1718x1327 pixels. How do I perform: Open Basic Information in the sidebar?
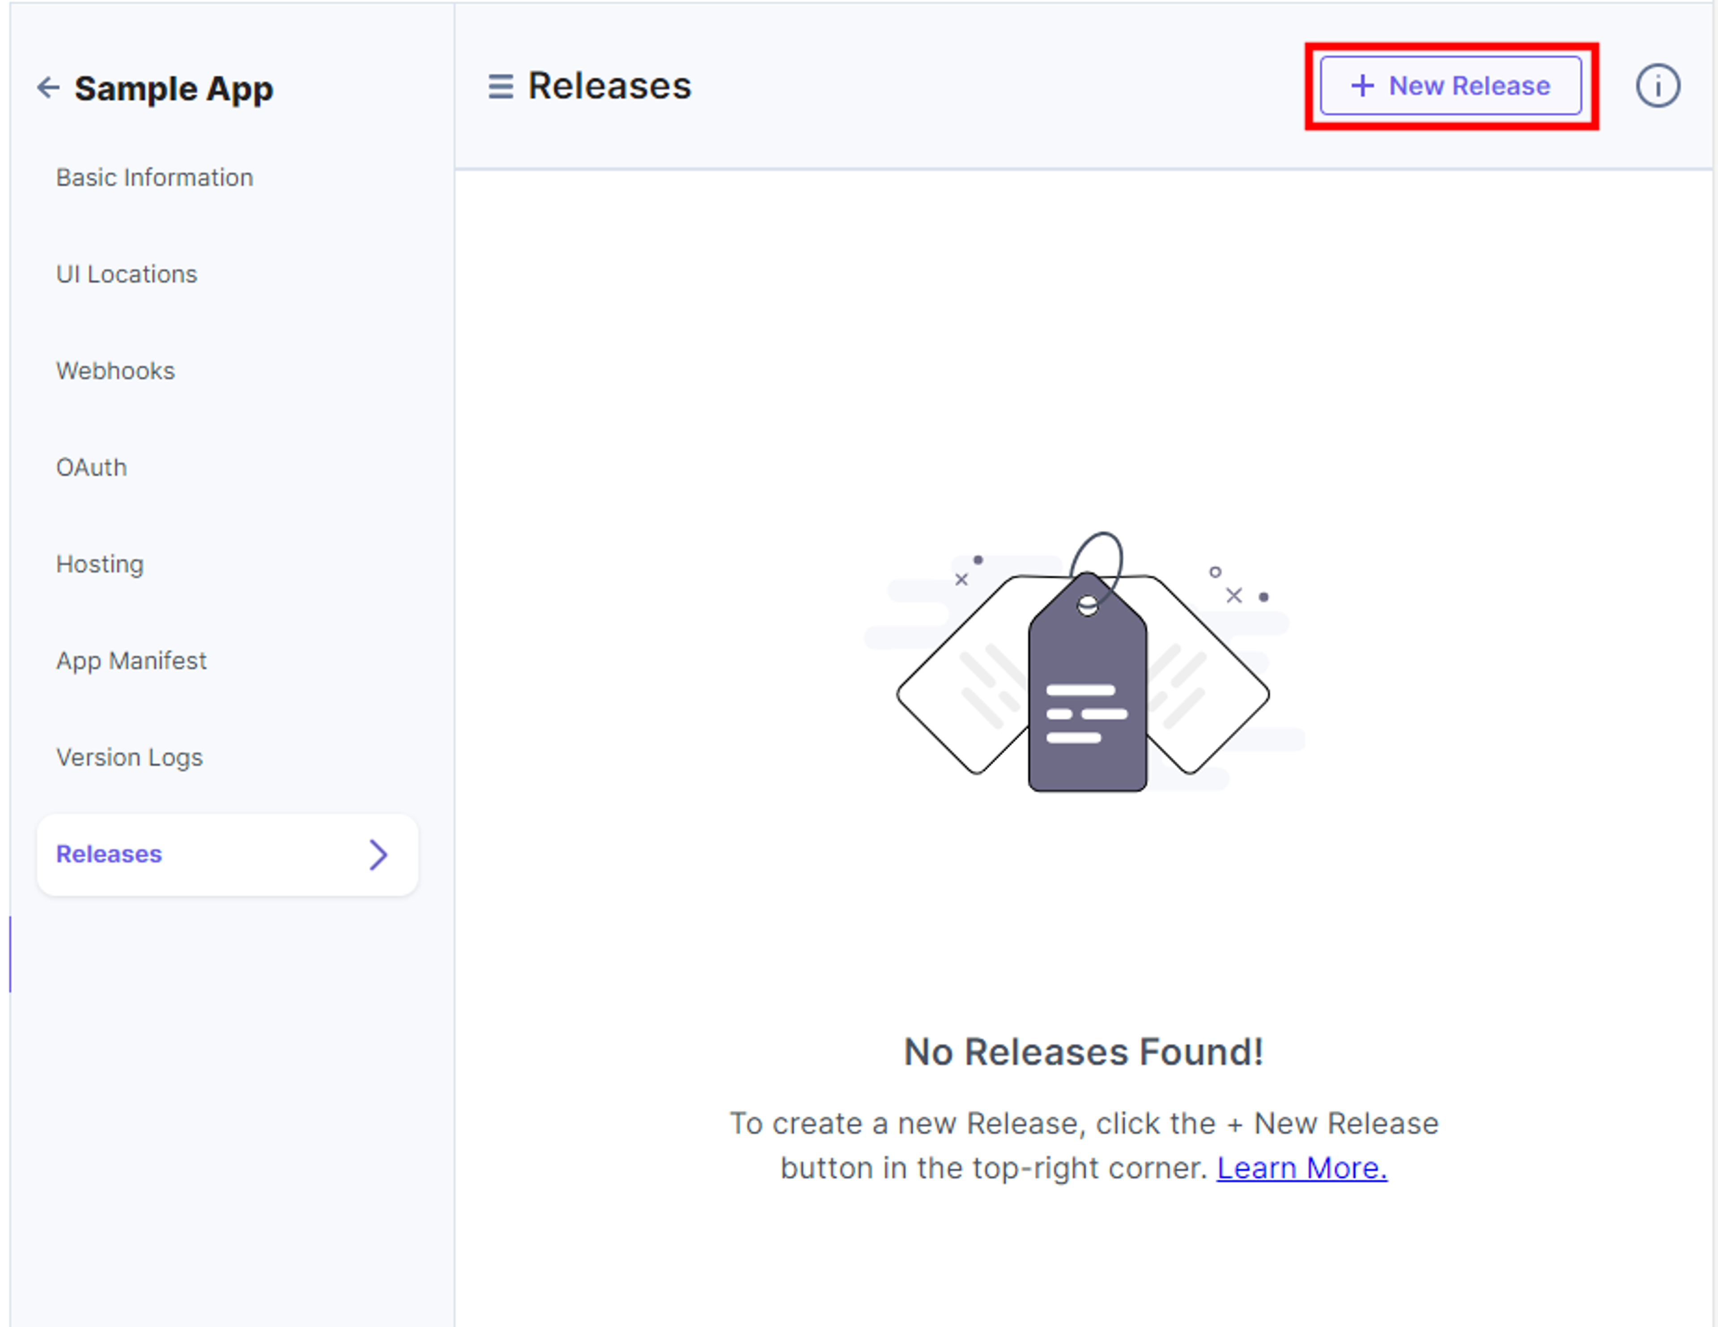point(154,178)
